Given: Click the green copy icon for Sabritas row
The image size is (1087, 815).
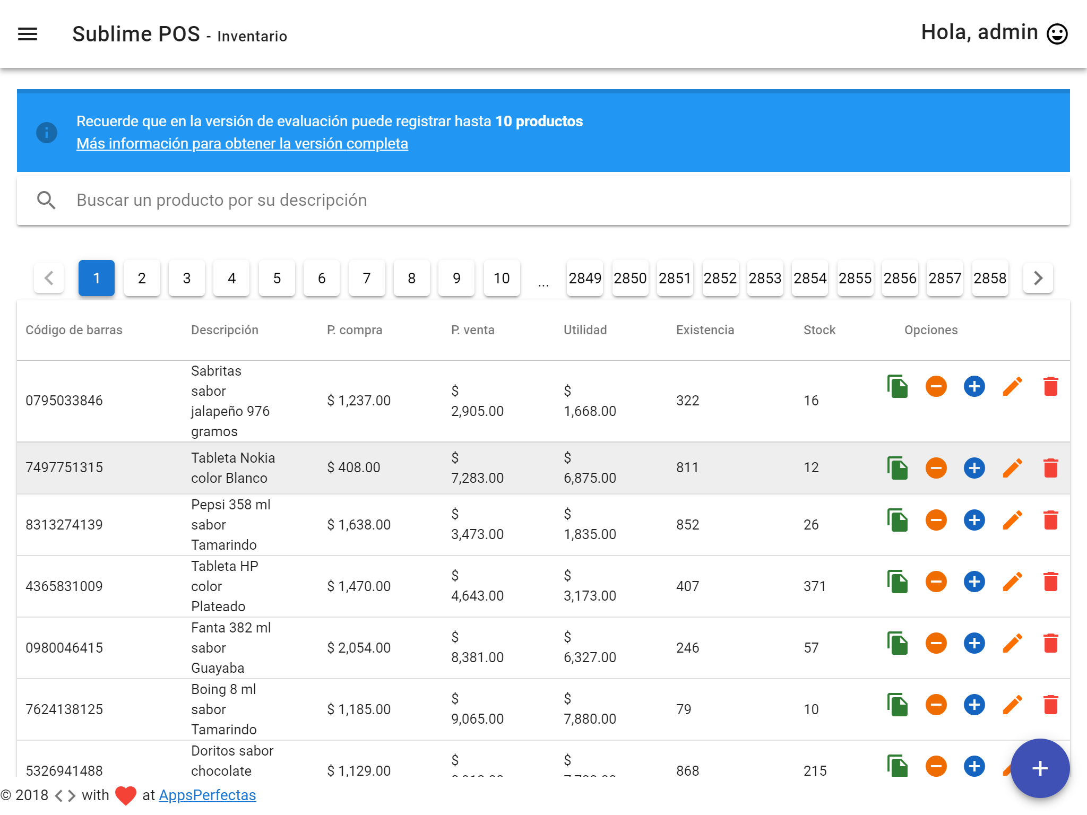Looking at the screenshot, I should coord(898,386).
